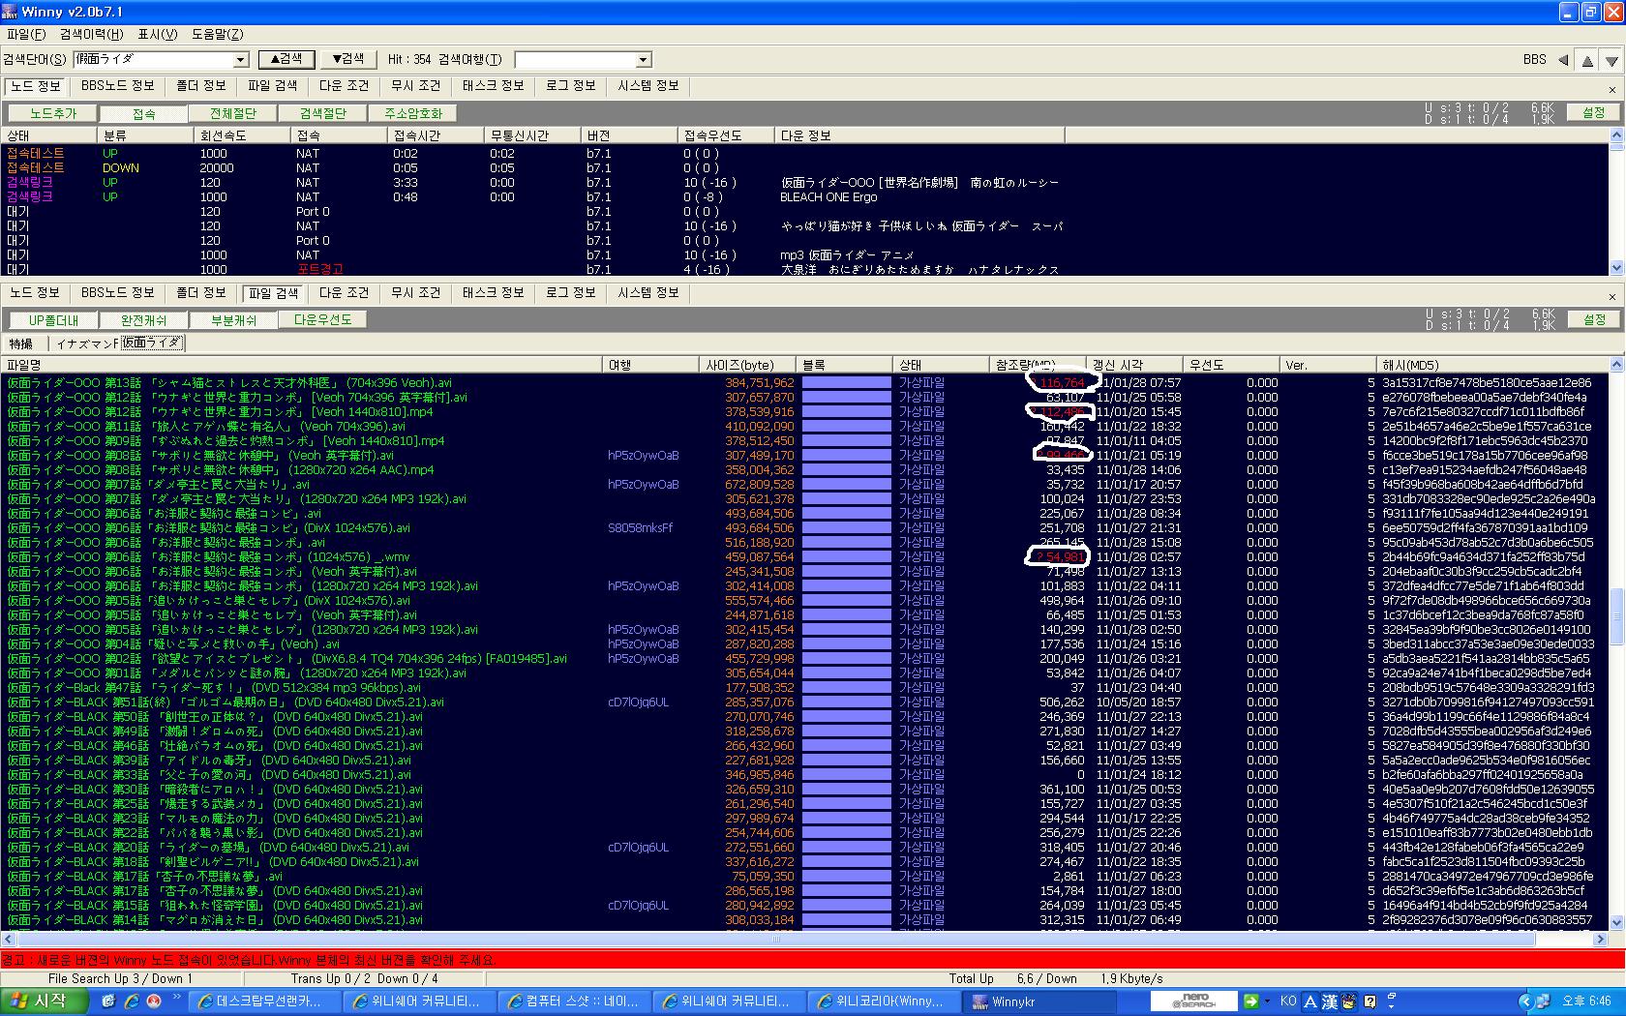1626x1016 pixels.
Task: Open the Windows 시작 start button
Action: click(x=45, y=1001)
